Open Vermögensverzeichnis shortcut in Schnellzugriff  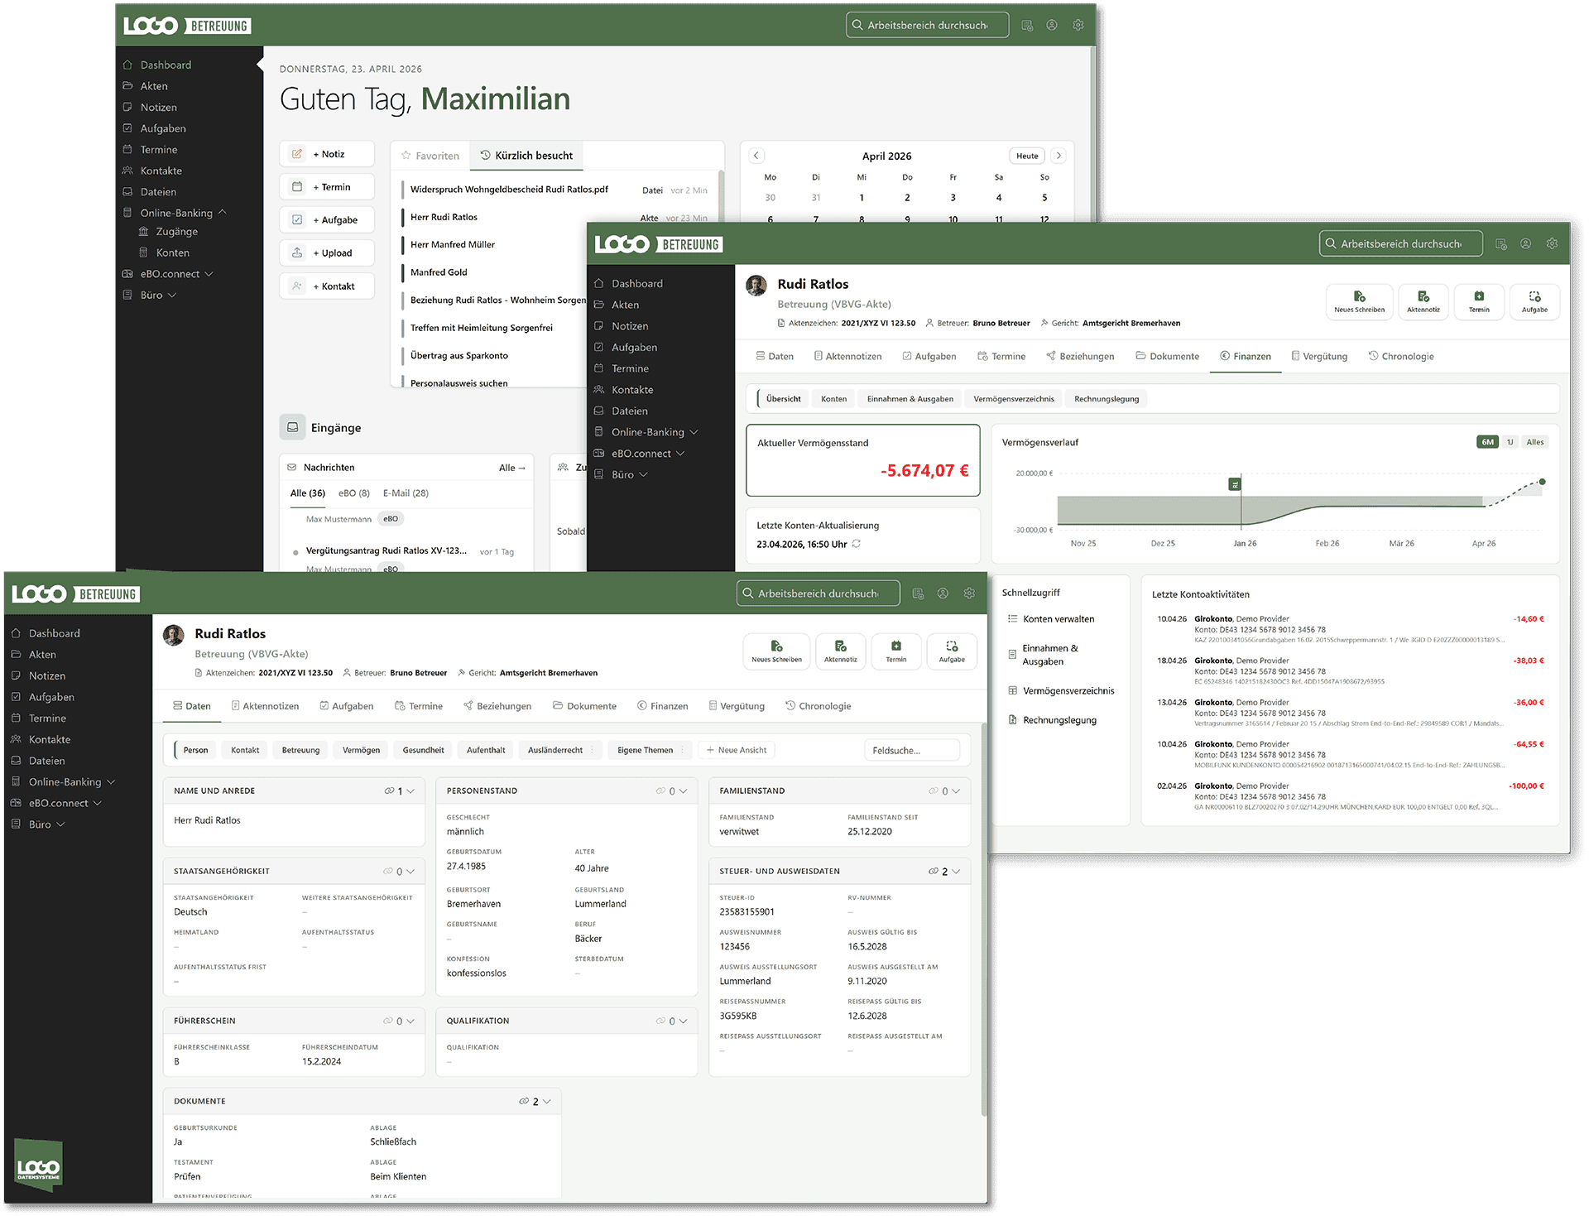click(x=1061, y=691)
